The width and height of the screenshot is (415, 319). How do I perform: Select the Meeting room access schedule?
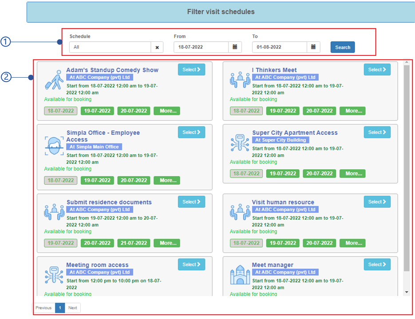(191, 264)
